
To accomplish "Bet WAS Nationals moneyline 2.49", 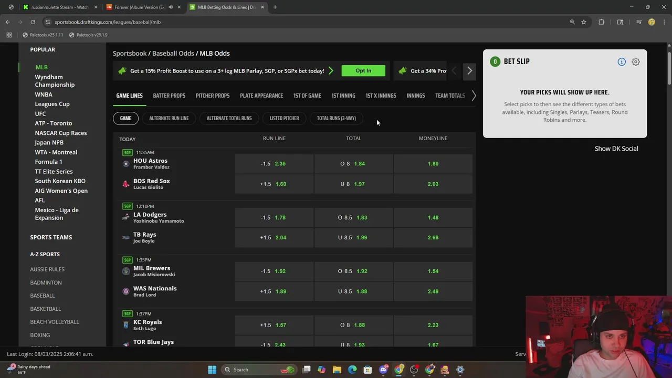I will 433,291.
